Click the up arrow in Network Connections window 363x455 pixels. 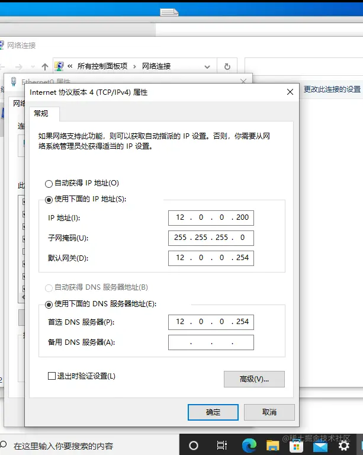pos(44,67)
